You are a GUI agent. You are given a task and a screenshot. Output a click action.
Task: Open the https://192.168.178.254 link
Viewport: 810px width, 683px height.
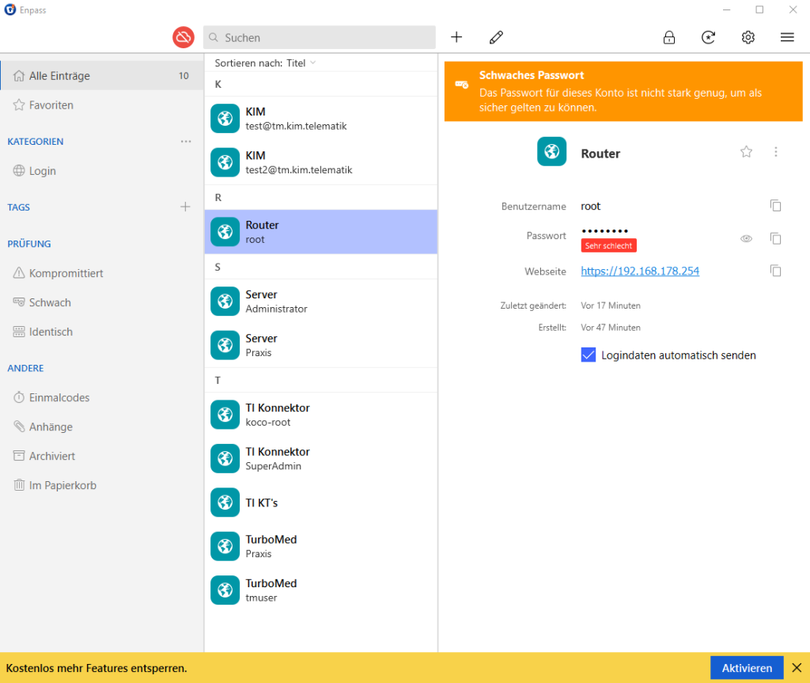(x=640, y=271)
